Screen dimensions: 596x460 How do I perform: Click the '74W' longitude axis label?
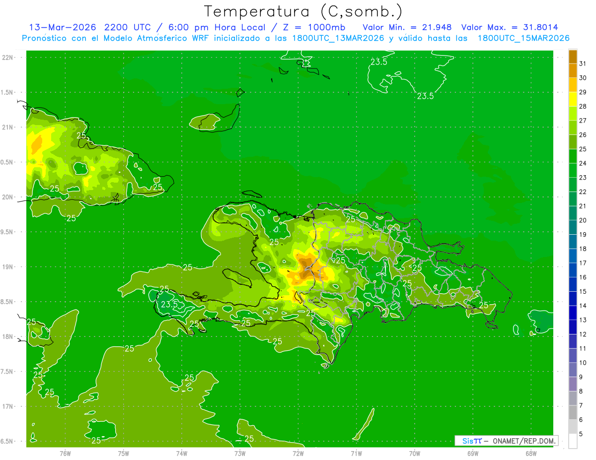182,453
